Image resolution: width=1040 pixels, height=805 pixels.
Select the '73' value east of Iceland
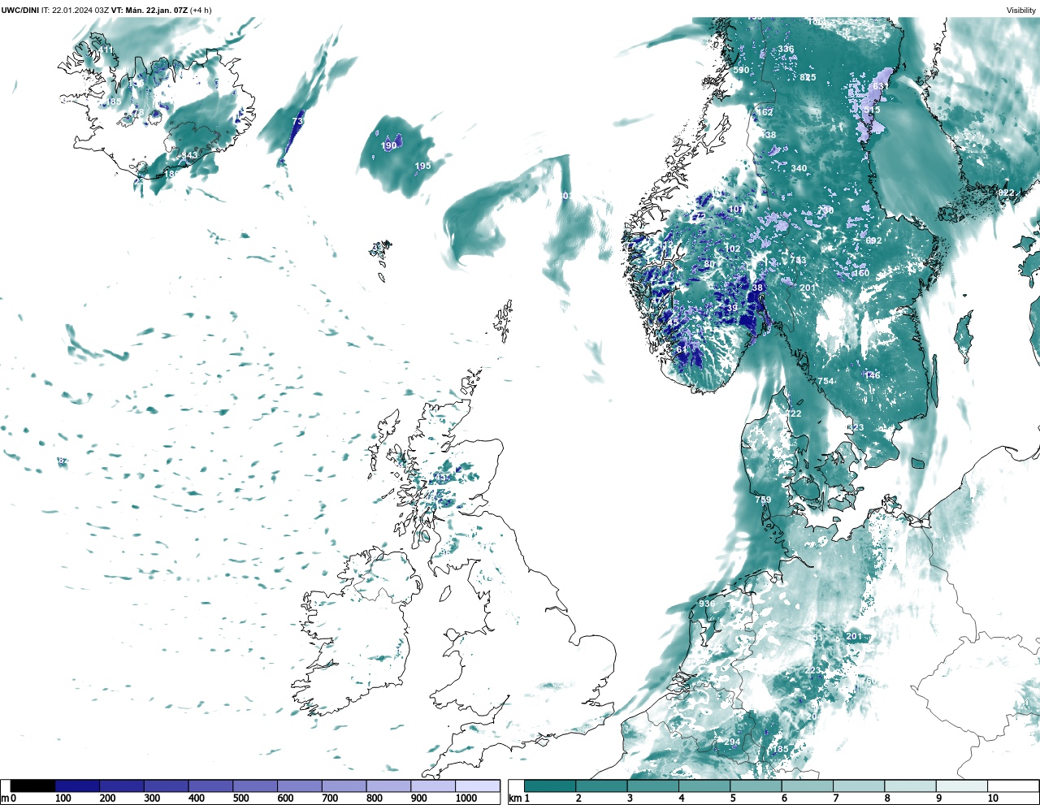pos(297,121)
